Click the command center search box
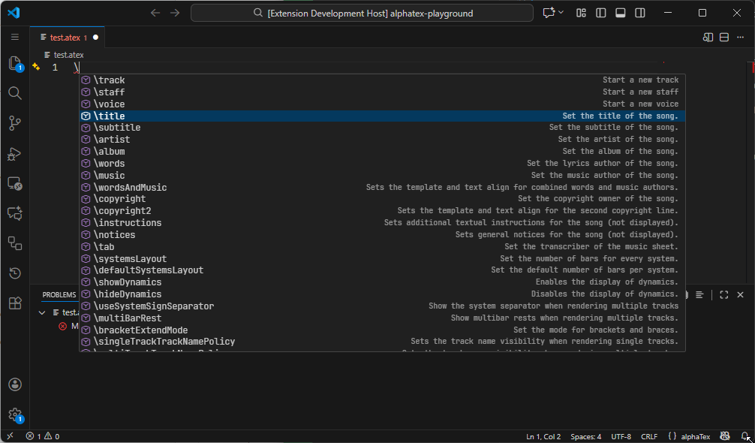 362,13
